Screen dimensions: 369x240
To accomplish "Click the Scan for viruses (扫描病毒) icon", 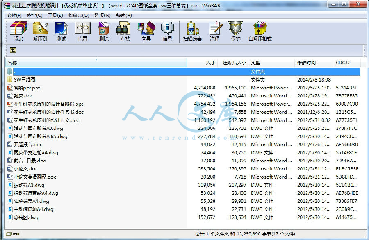I will pyautogui.click(x=193, y=31).
